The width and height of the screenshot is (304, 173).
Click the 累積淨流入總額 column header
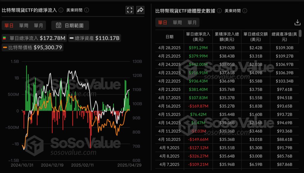click(x=227, y=37)
